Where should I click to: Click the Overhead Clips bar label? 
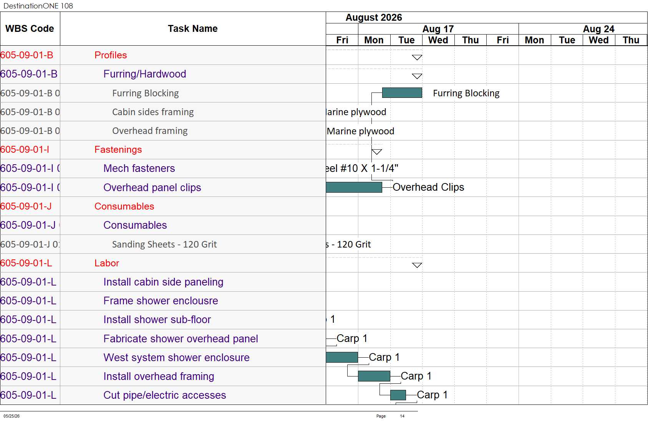(x=428, y=187)
